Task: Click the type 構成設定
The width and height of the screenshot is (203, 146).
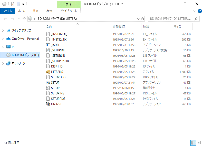Action: (149, 88)
